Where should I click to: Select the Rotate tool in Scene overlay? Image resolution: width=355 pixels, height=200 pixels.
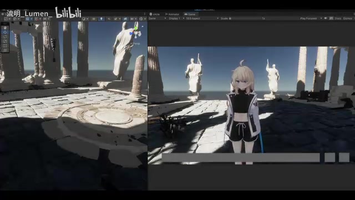coord(5,37)
